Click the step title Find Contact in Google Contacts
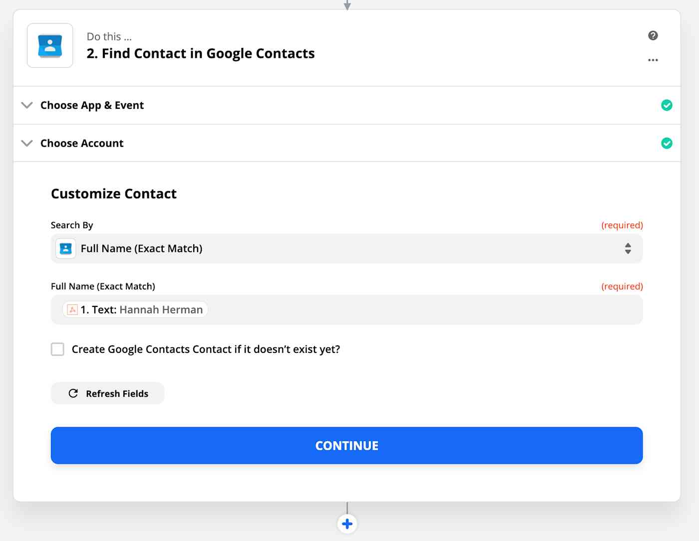Image resolution: width=699 pixels, height=541 pixels. tap(201, 53)
